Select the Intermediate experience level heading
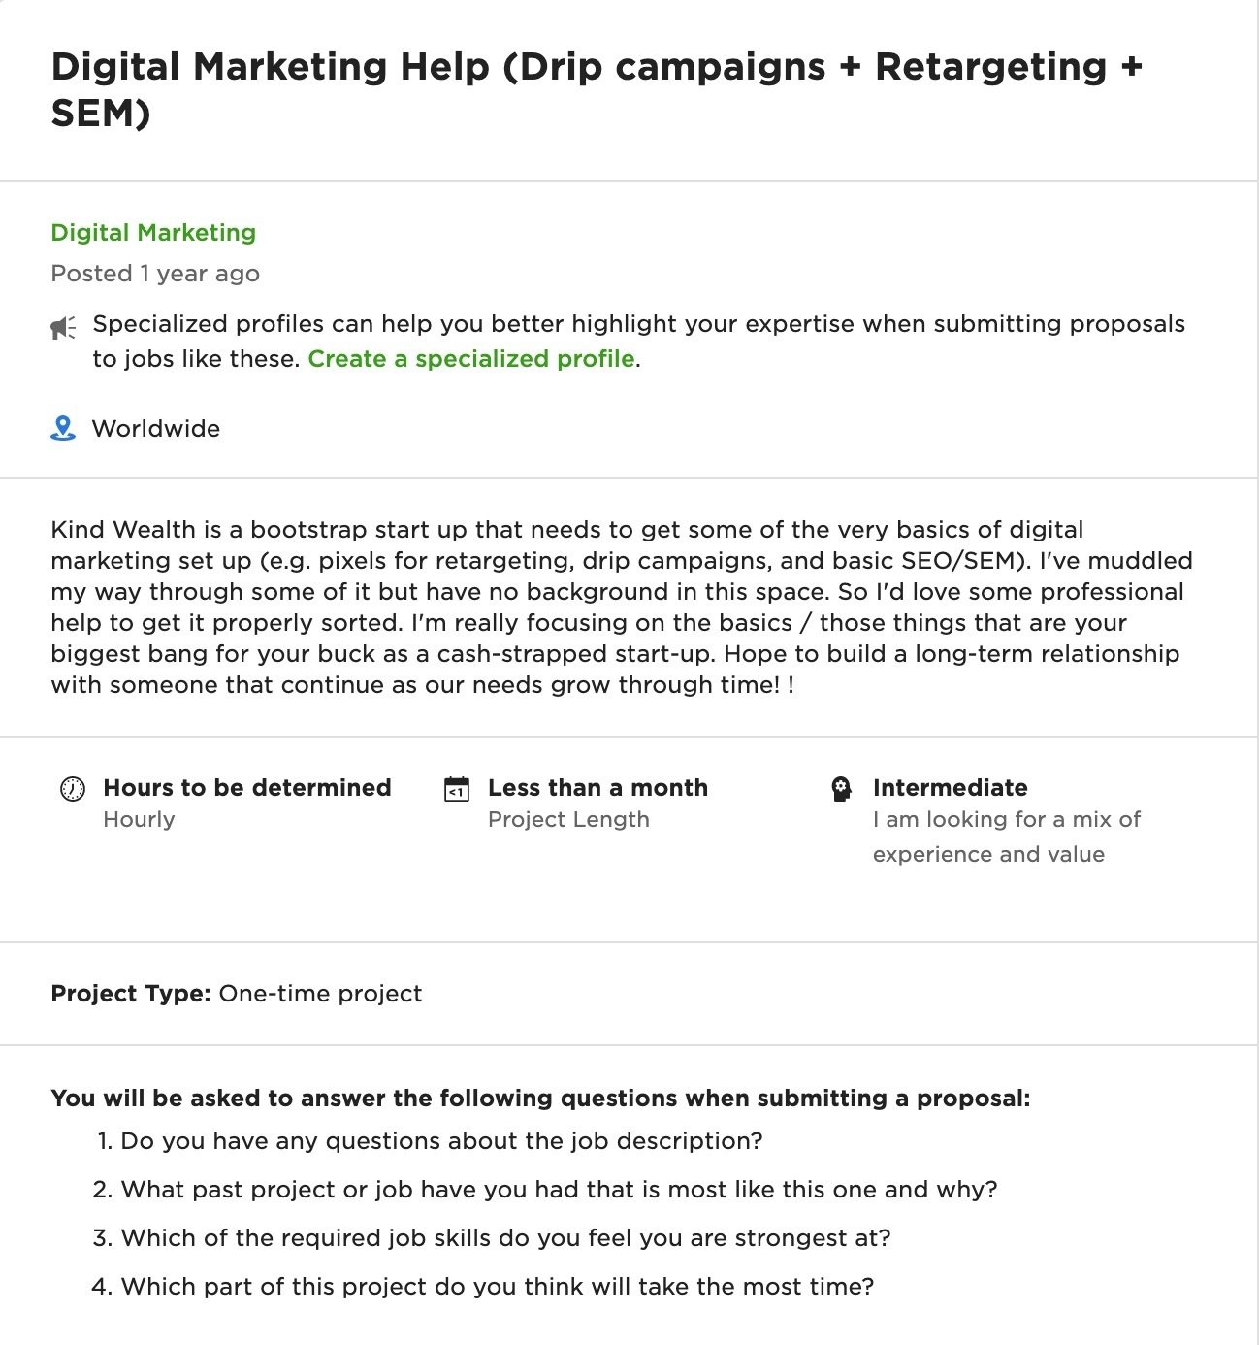This screenshot has height=1345, width=1259. [x=950, y=788]
